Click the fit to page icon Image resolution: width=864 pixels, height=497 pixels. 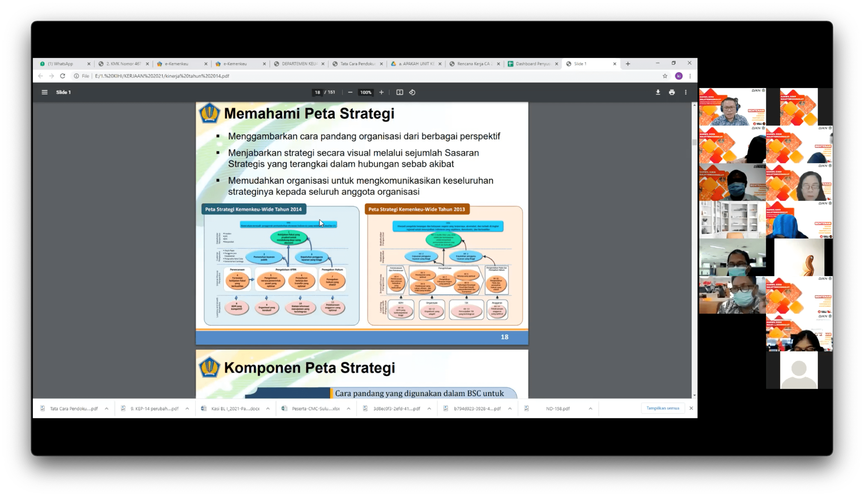[399, 92]
